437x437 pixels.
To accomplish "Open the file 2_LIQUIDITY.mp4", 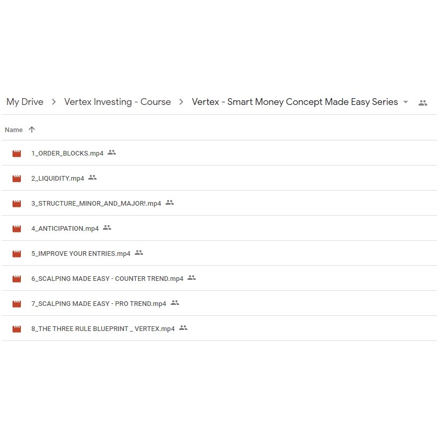I will point(57,178).
